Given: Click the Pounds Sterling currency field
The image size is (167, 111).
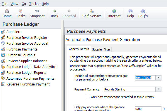Looking at the screenshot, I should [130, 89].
